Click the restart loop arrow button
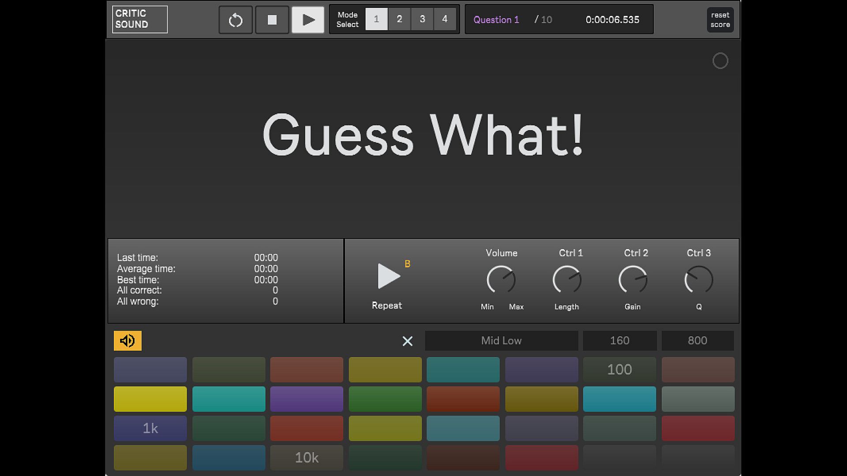The width and height of the screenshot is (847, 476). pyautogui.click(x=236, y=20)
